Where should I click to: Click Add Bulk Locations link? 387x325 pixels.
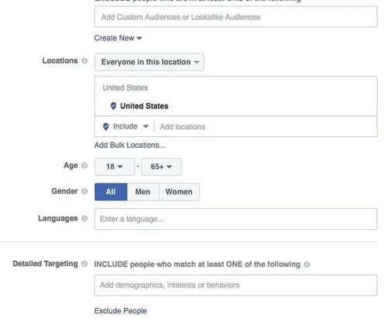coord(130,145)
